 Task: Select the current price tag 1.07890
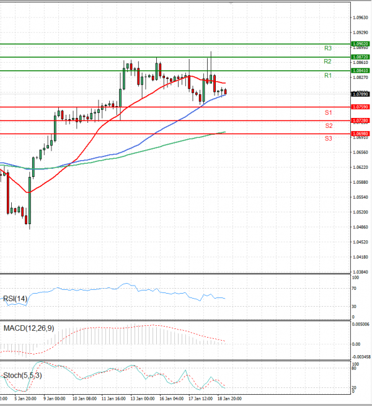pyautogui.click(x=360, y=94)
